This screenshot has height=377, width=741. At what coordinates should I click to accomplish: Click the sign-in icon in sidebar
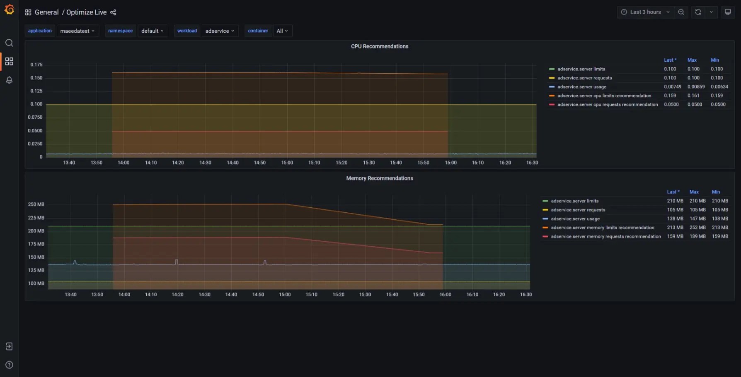click(9, 346)
